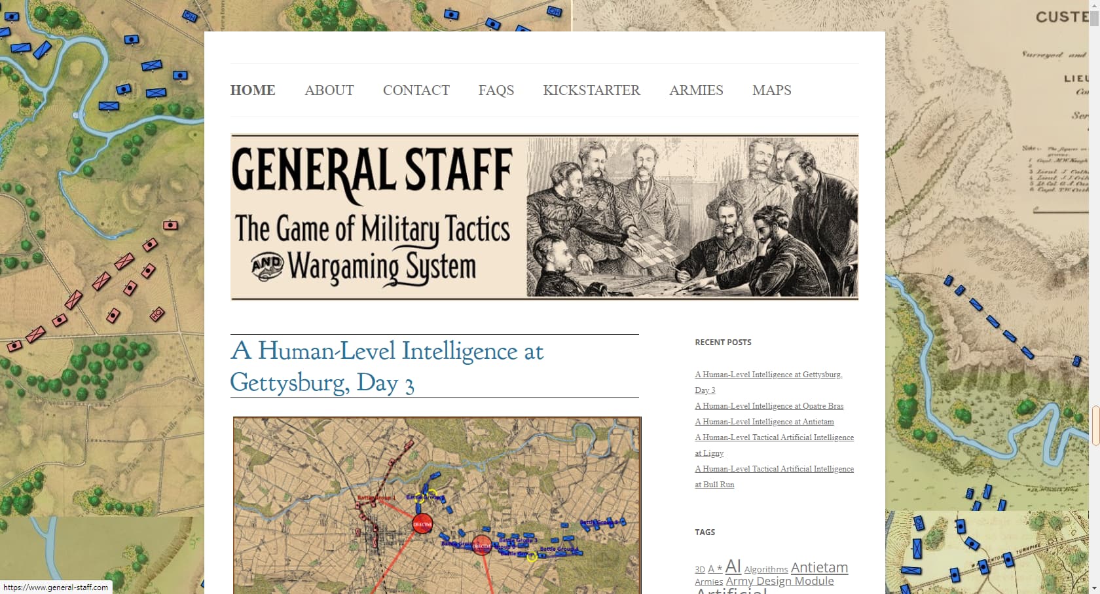Select the Antietam tag
1100x594 pixels.
(x=819, y=567)
